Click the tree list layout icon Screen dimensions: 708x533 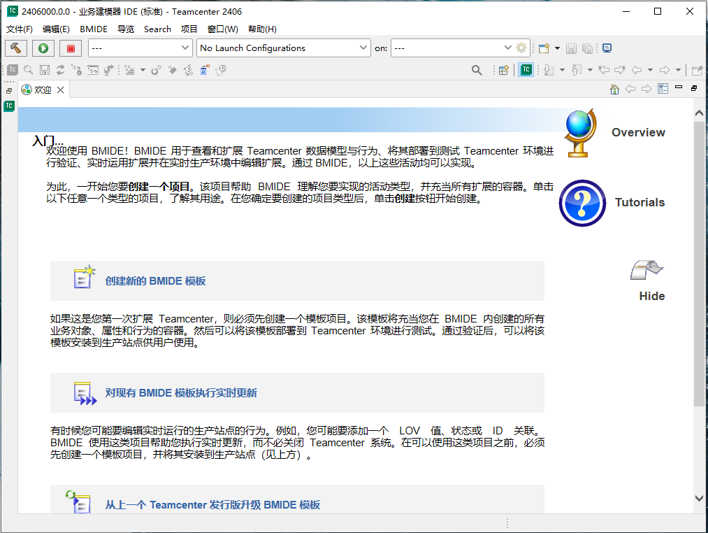tap(129, 70)
